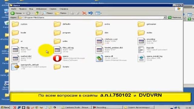Select the opera_install_log document icon

pyautogui.click(x=141, y=58)
